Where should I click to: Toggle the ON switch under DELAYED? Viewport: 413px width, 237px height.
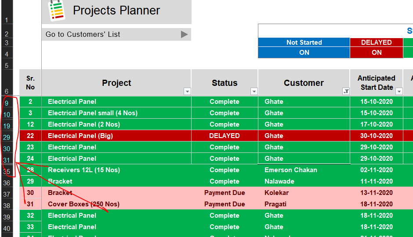pos(377,53)
